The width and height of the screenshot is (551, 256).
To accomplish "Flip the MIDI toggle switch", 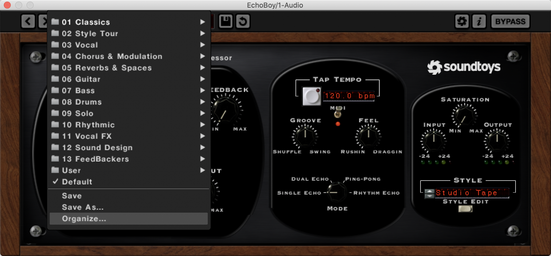I will tap(338, 112).
